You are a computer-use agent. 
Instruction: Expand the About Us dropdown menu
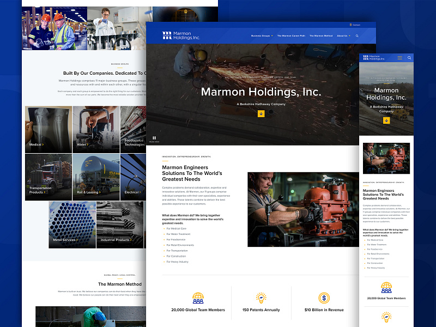(343, 36)
